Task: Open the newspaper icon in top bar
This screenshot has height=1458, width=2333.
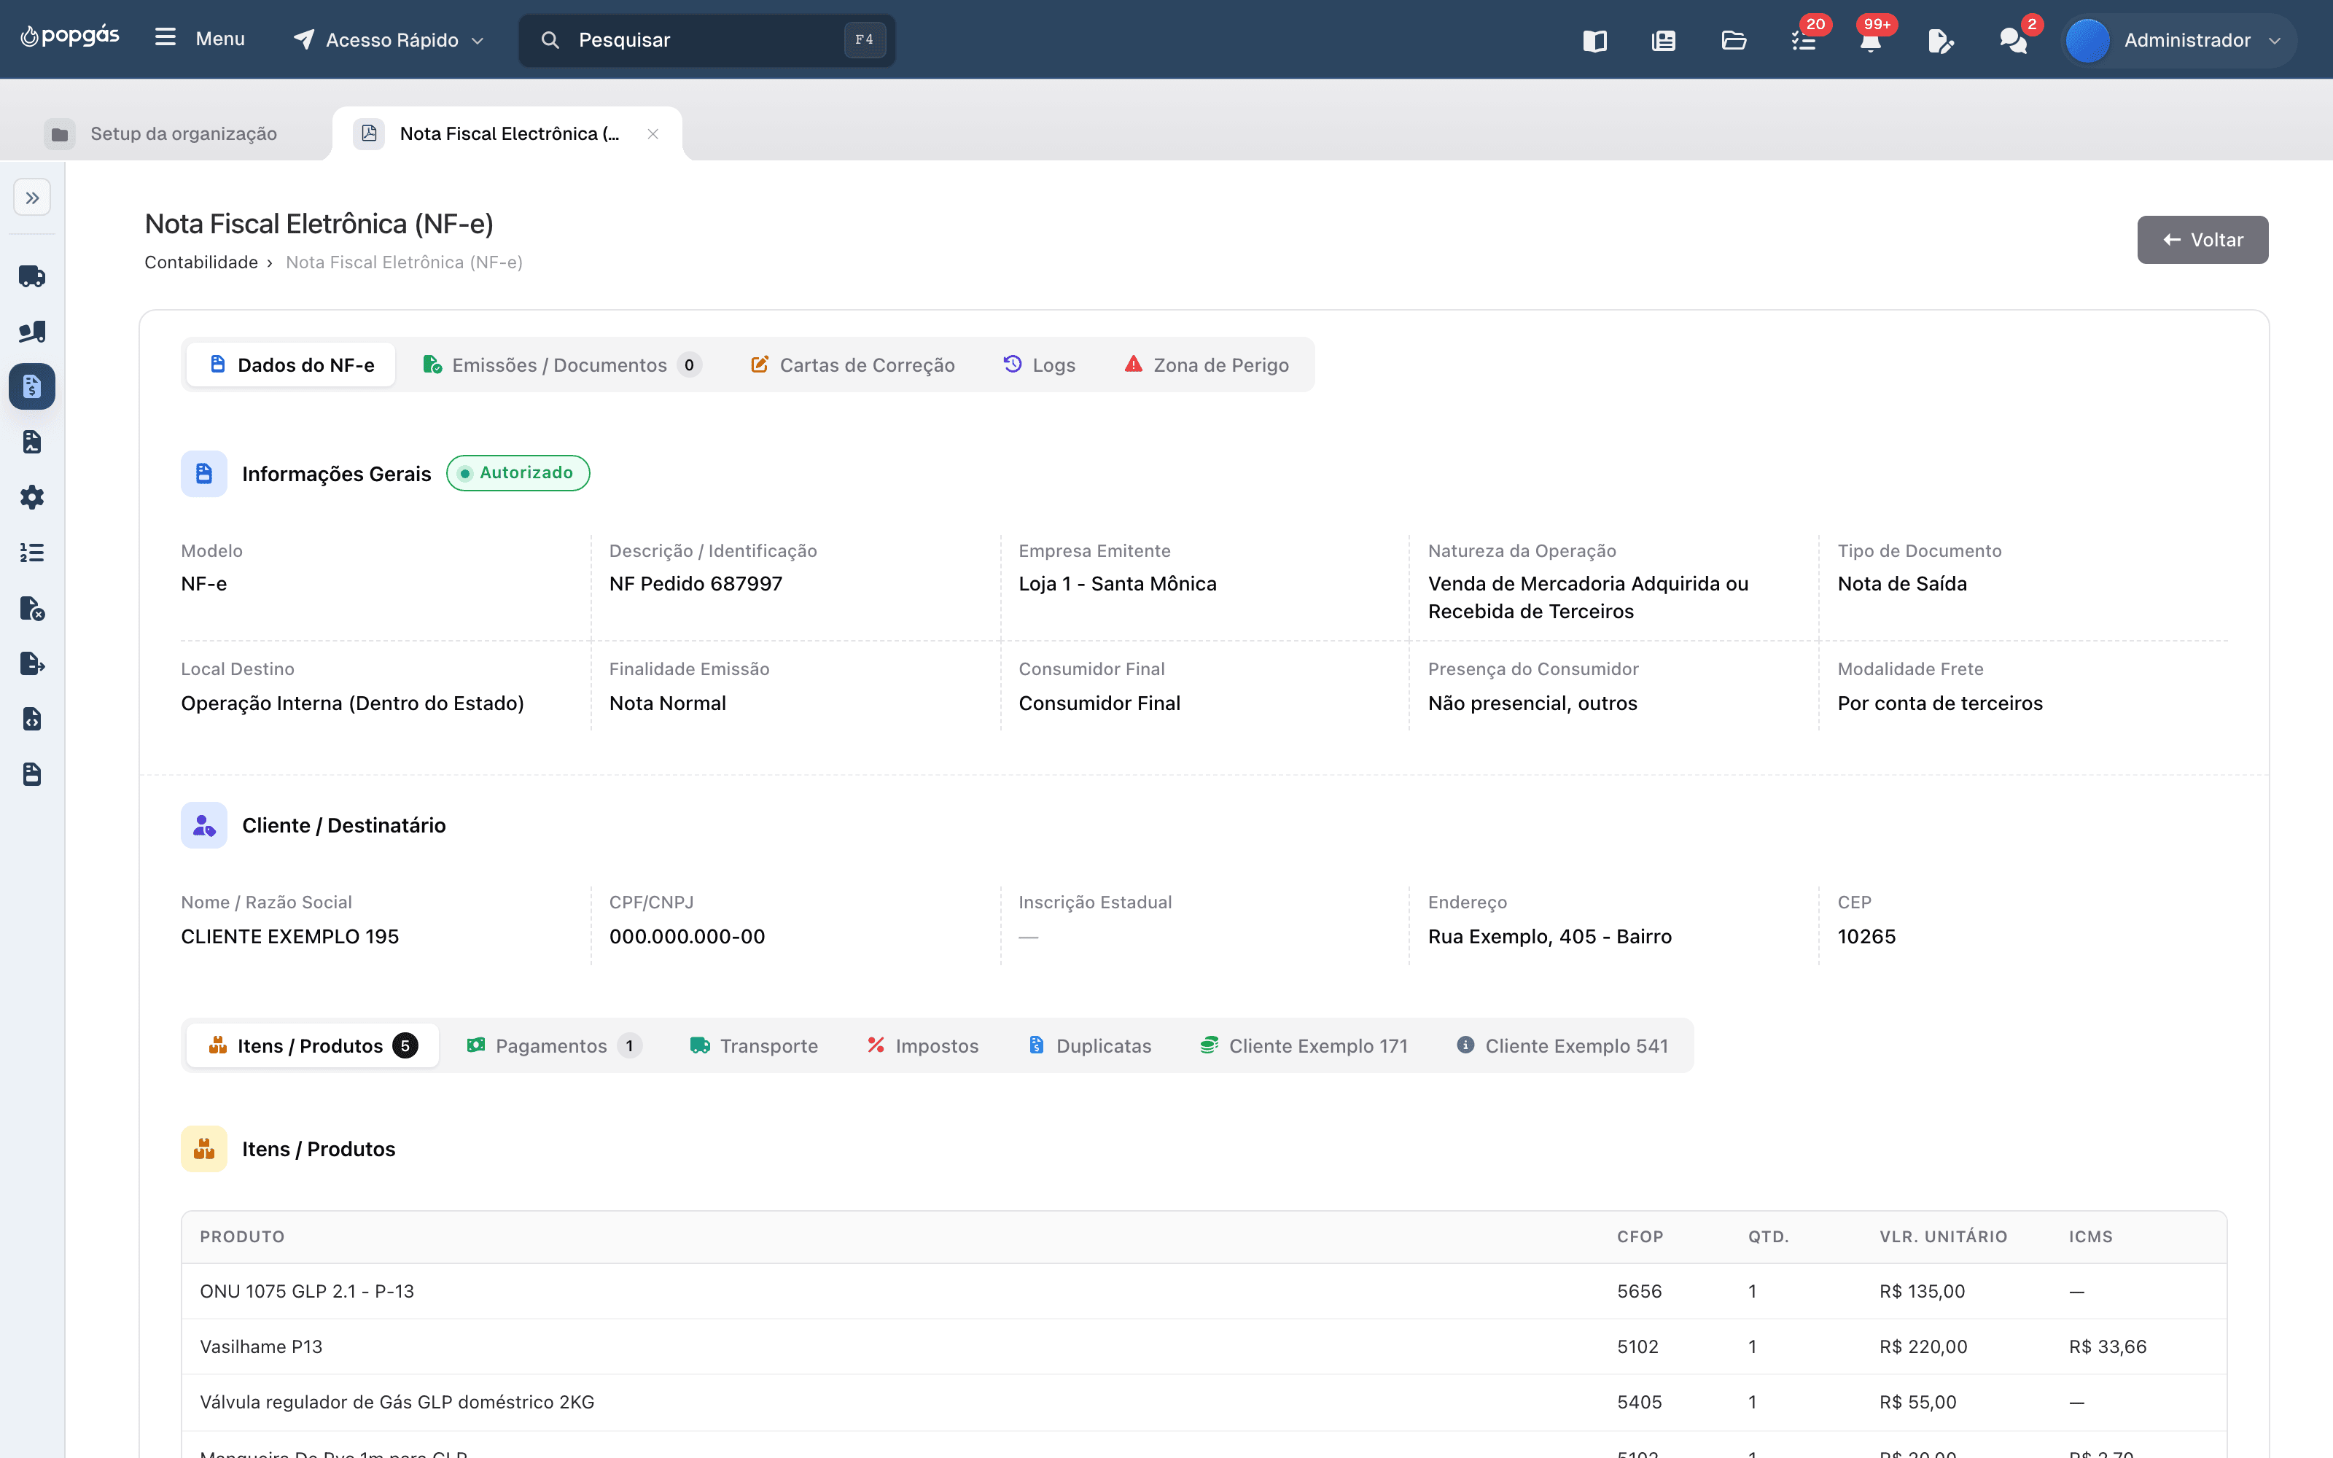Action: click(1663, 41)
